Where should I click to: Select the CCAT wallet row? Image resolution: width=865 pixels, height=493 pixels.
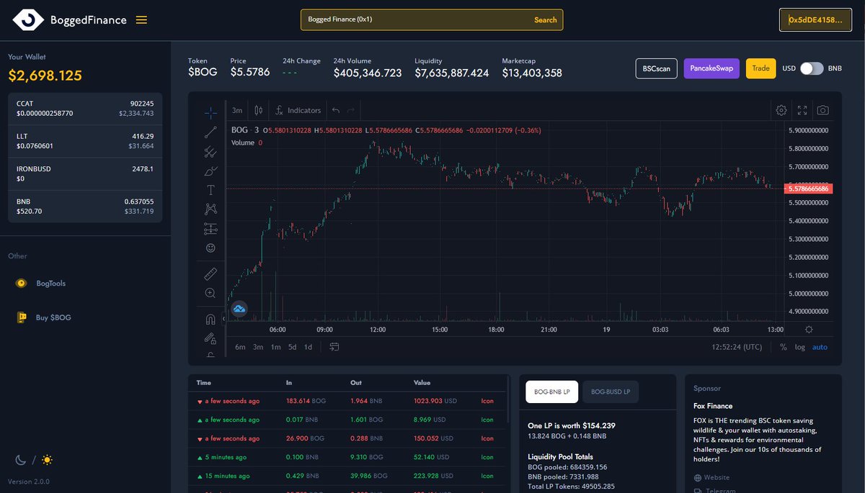point(85,109)
